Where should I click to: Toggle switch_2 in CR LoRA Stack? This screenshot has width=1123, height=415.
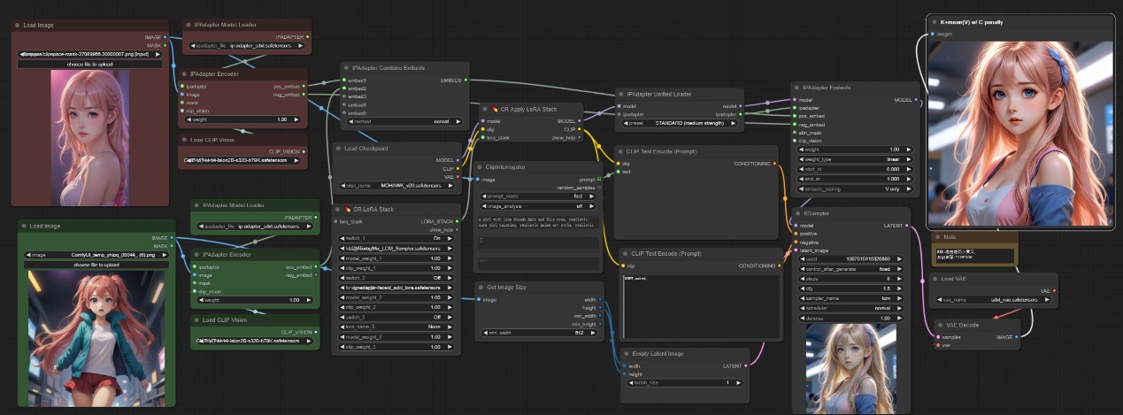pyautogui.click(x=396, y=277)
